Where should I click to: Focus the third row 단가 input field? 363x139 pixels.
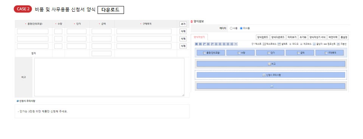[77, 46]
